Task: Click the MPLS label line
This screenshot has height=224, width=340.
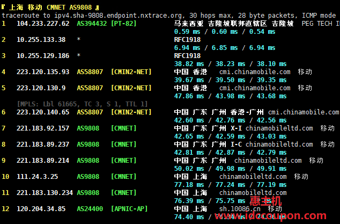Action: (83, 104)
